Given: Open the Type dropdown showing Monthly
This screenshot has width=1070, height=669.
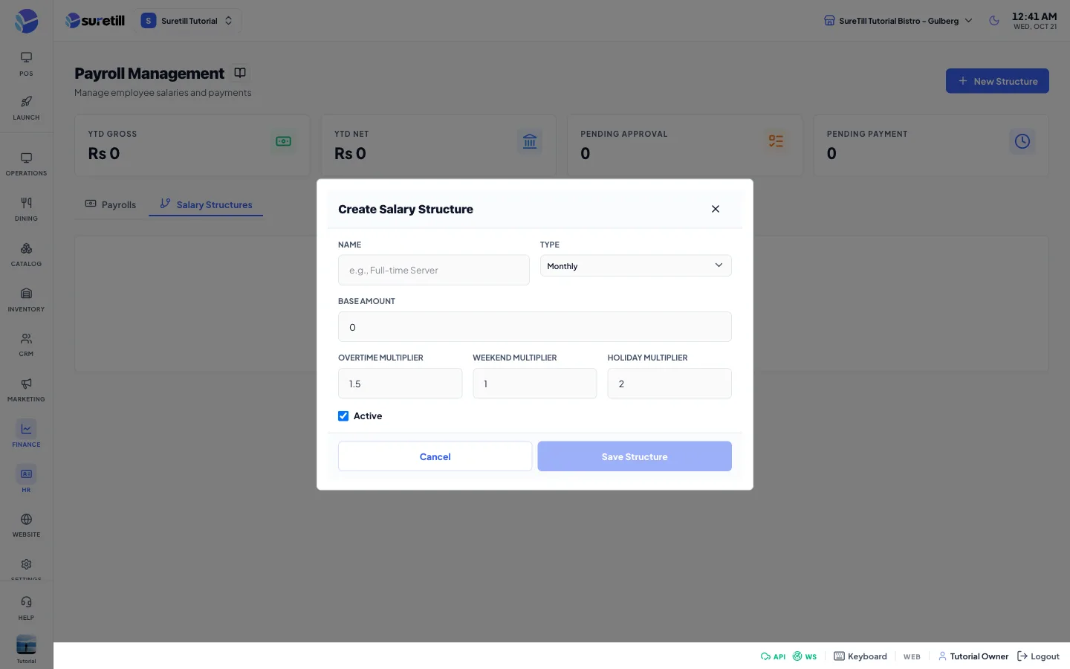Looking at the screenshot, I should pos(635,265).
